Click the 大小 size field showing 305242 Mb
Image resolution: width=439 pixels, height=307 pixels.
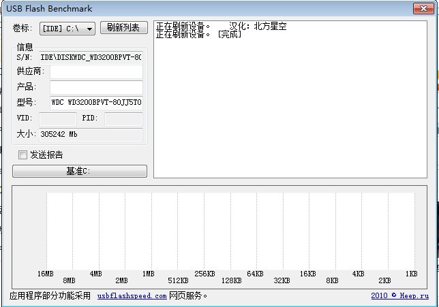(x=91, y=135)
